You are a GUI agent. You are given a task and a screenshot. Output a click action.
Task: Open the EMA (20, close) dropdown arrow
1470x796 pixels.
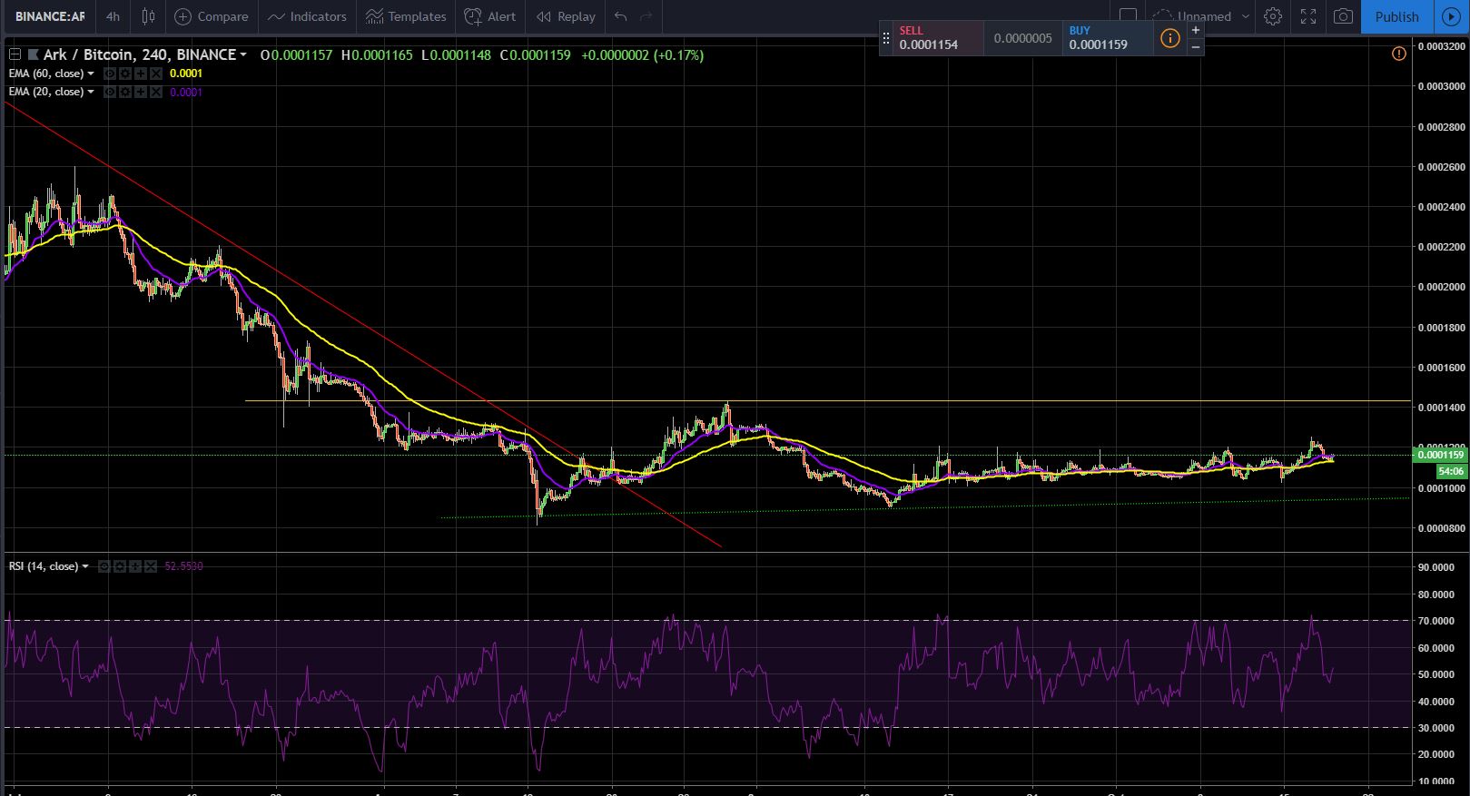click(x=91, y=92)
